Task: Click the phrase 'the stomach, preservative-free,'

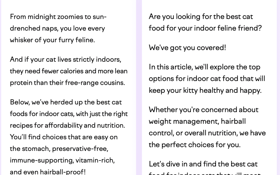Action: coord(59,149)
